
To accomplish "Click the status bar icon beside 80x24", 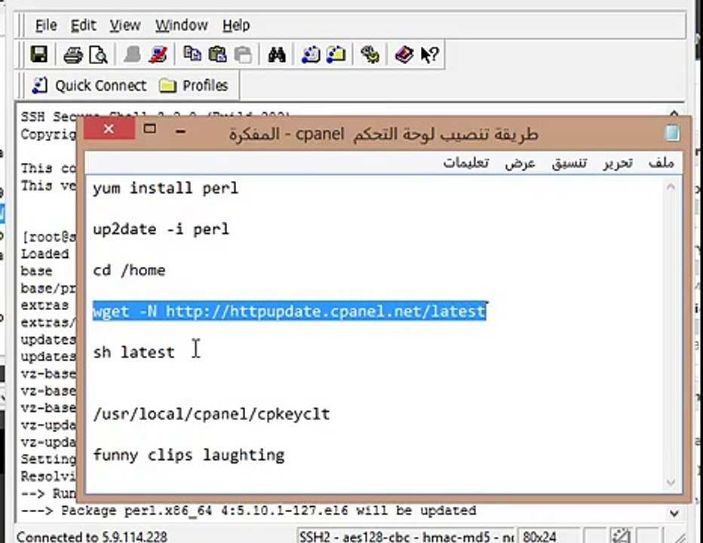I will click(622, 535).
